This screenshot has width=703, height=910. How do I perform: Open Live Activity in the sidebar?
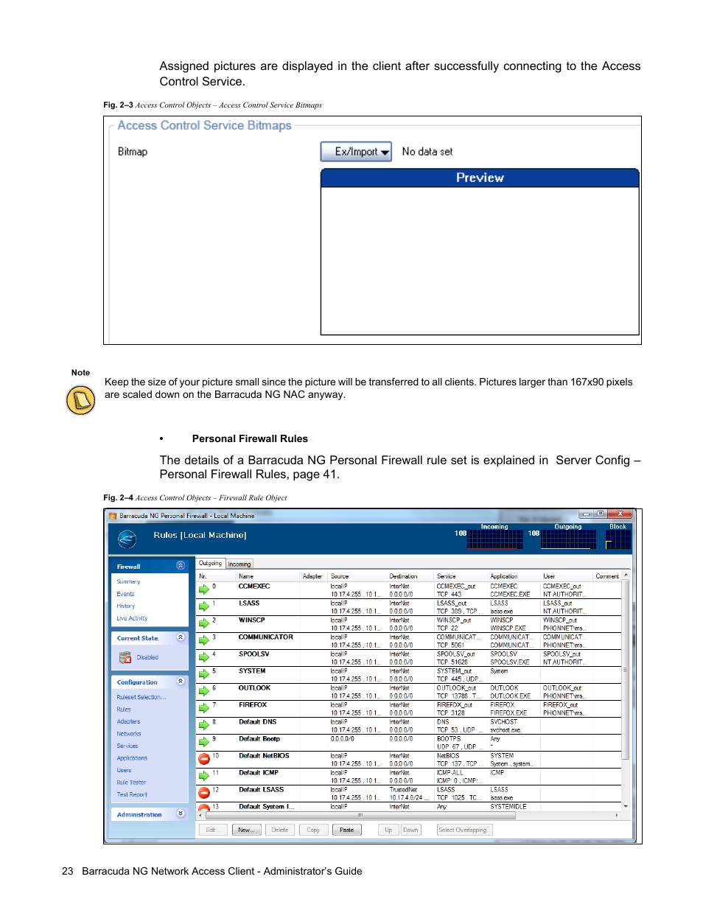pyautogui.click(x=132, y=618)
